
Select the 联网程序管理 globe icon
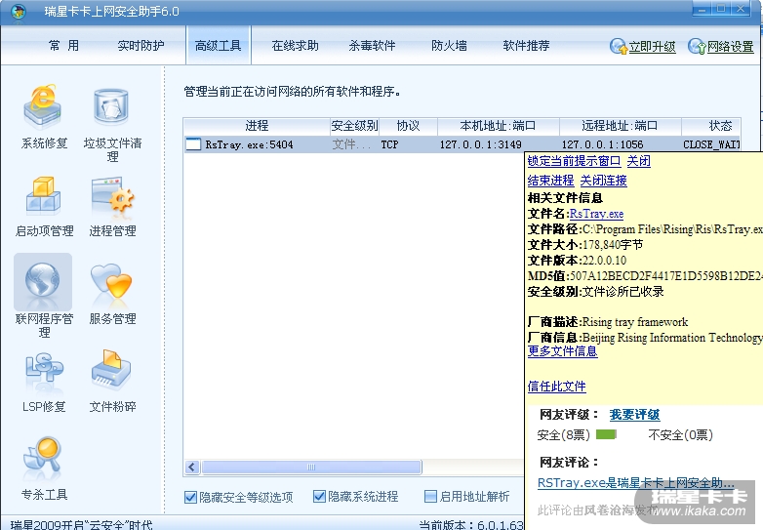pyautogui.click(x=43, y=280)
